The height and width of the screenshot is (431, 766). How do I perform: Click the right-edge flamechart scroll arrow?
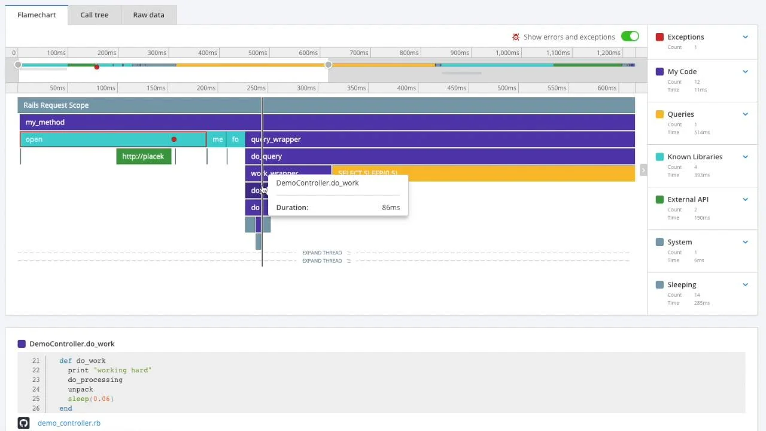pyautogui.click(x=643, y=171)
